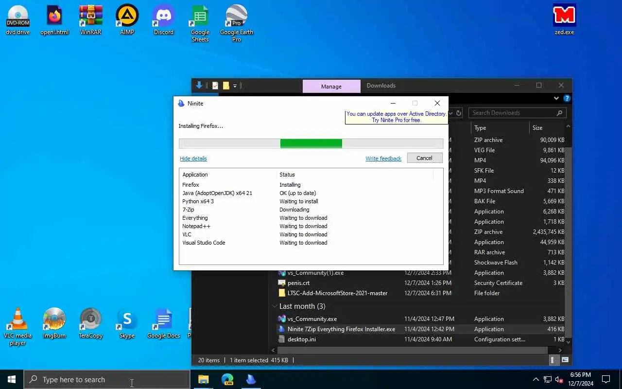Click the Try Ninite Pro tooltip banner
622x389 pixels.
(396, 117)
